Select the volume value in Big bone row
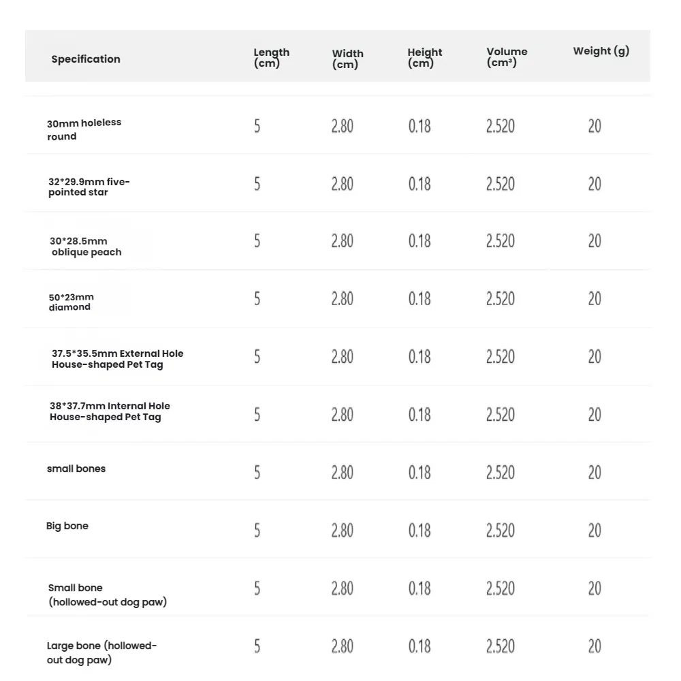The image size is (681, 681). click(x=501, y=530)
